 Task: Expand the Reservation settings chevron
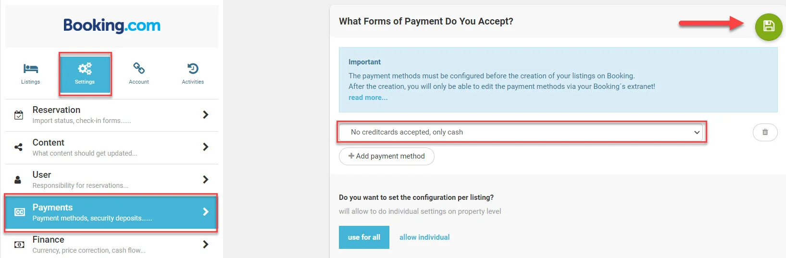[206, 114]
